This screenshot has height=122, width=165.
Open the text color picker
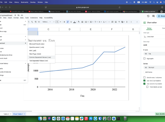tap(75, 22)
